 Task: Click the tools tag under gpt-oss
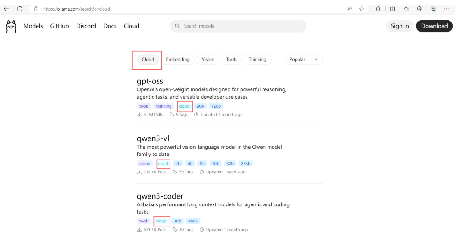144,106
